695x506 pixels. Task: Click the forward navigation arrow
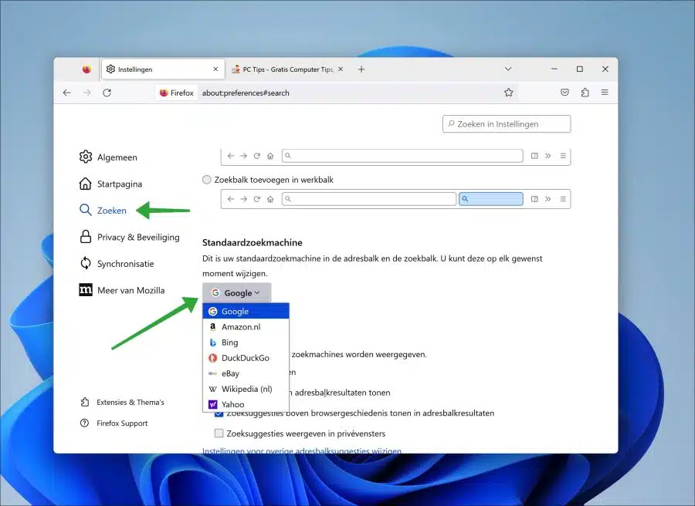click(86, 93)
